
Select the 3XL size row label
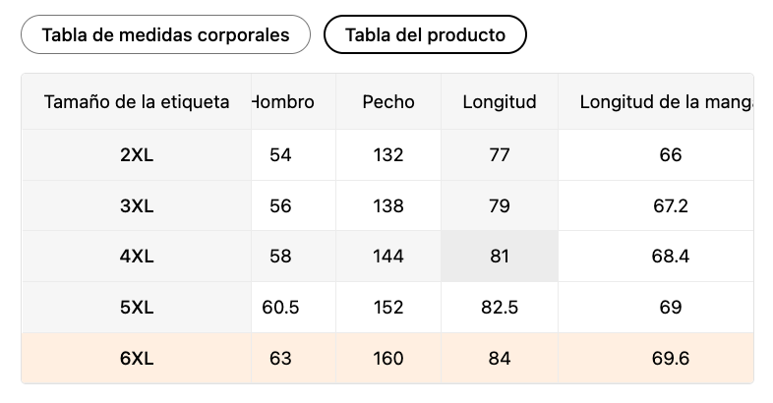click(137, 205)
